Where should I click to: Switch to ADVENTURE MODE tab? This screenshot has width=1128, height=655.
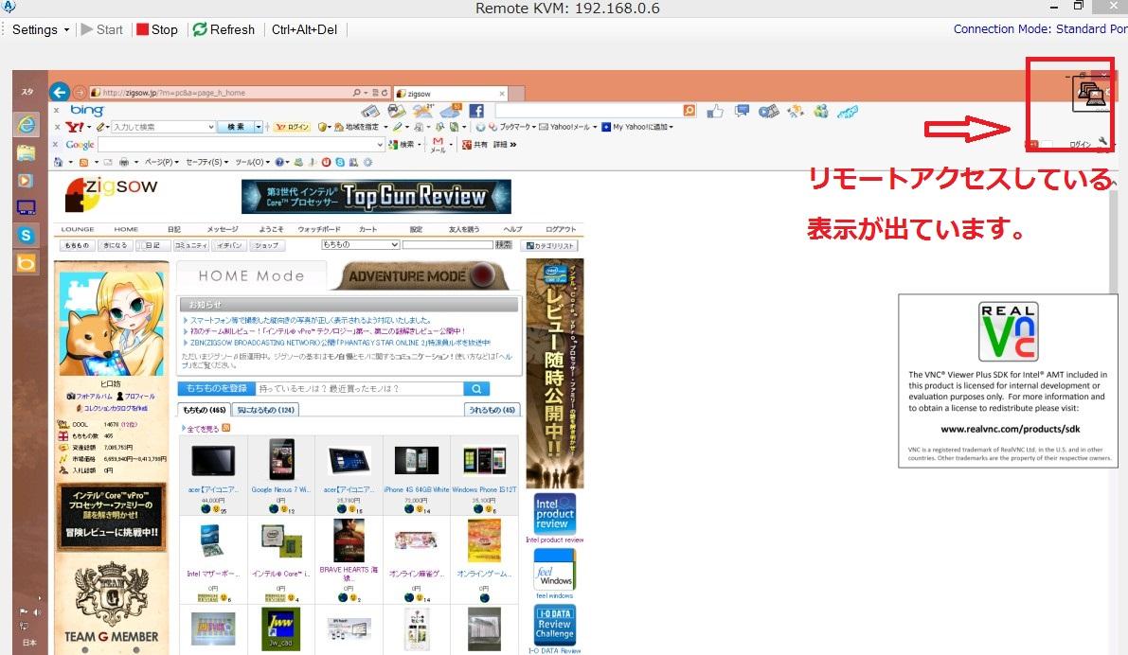click(x=421, y=276)
